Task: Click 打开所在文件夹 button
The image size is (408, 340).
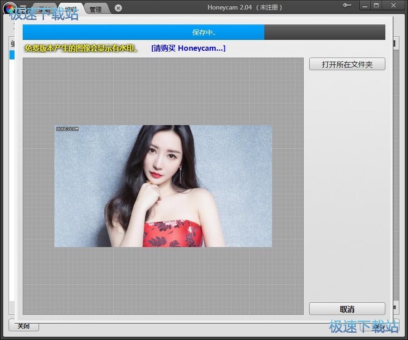Action: pyautogui.click(x=347, y=64)
